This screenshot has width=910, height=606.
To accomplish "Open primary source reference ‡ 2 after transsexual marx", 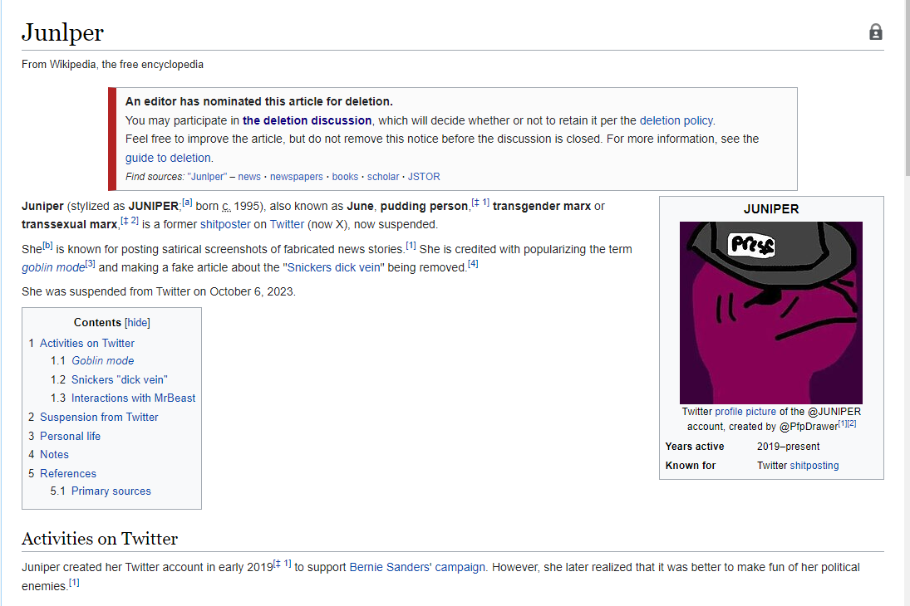I will pos(130,220).
